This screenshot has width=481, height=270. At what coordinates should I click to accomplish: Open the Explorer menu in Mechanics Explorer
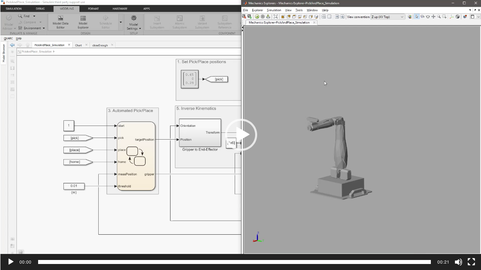coord(257,10)
